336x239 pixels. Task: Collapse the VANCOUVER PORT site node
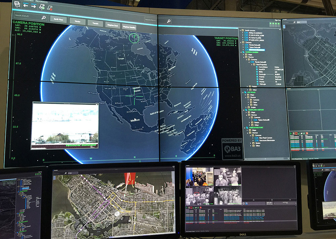tap(245, 128)
